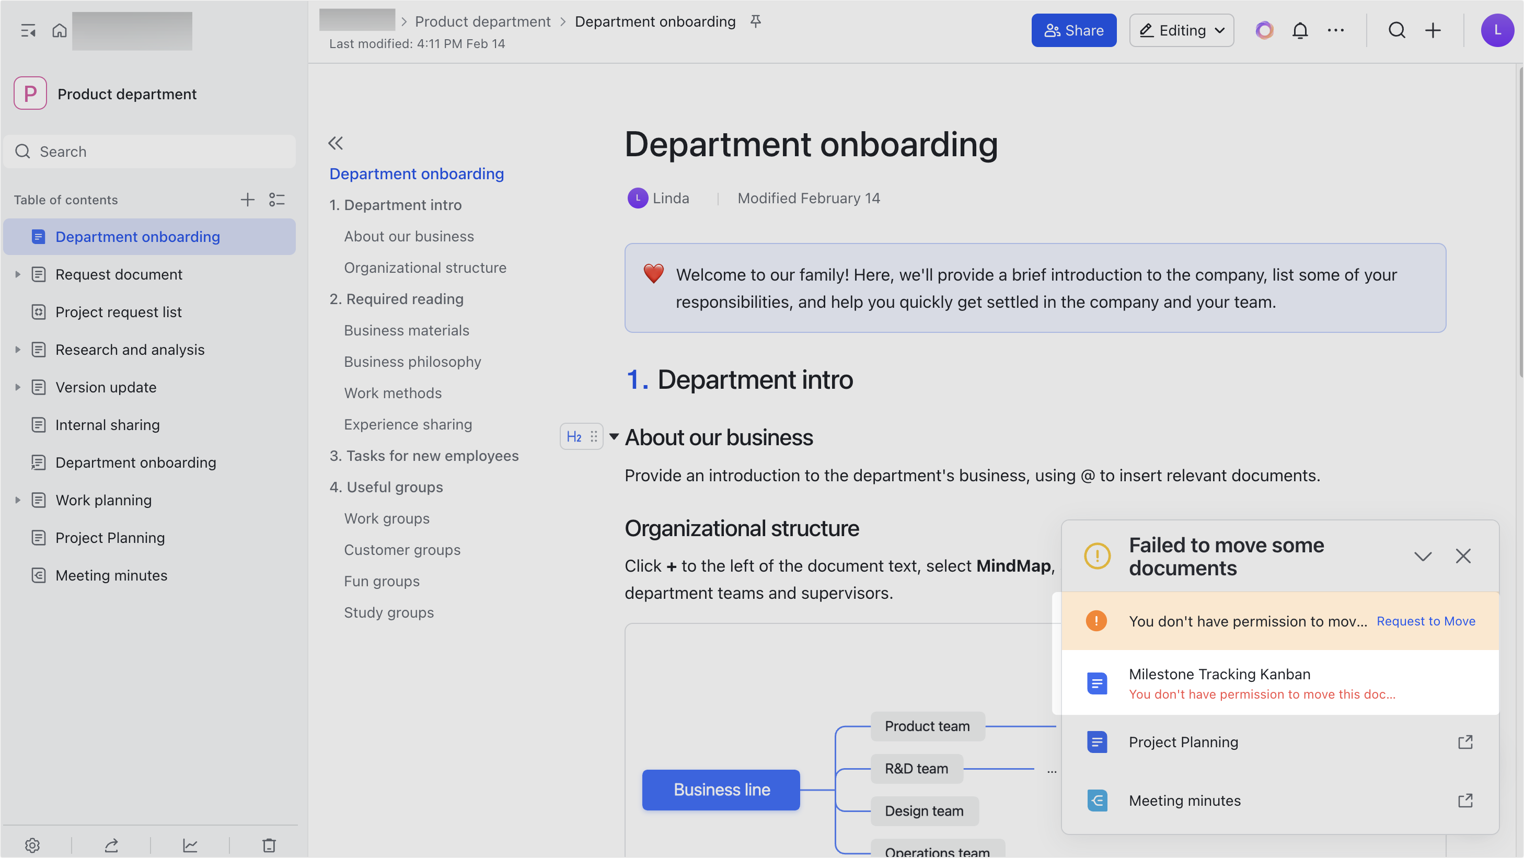This screenshot has height=858, width=1524.
Task: Click the R&D team mind map node
Action: (x=916, y=769)
